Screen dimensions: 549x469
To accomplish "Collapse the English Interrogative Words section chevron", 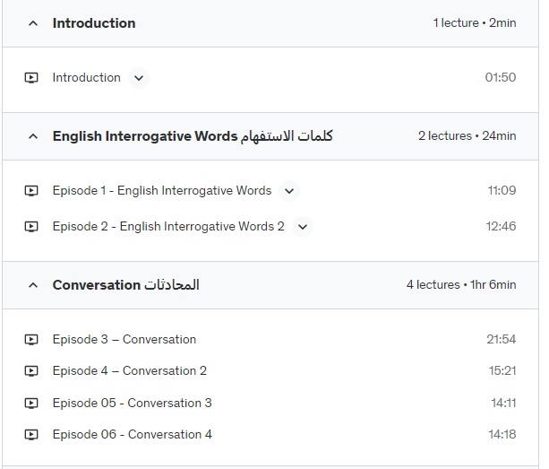I will 33,136.
